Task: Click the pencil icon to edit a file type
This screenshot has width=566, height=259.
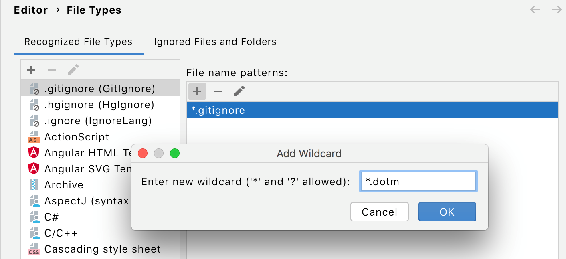Action: tap(73, 70)
